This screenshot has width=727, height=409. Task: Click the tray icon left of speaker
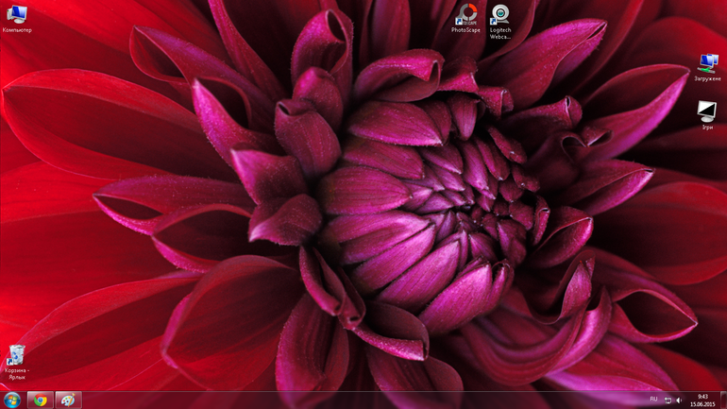click(x=668, y=400)
